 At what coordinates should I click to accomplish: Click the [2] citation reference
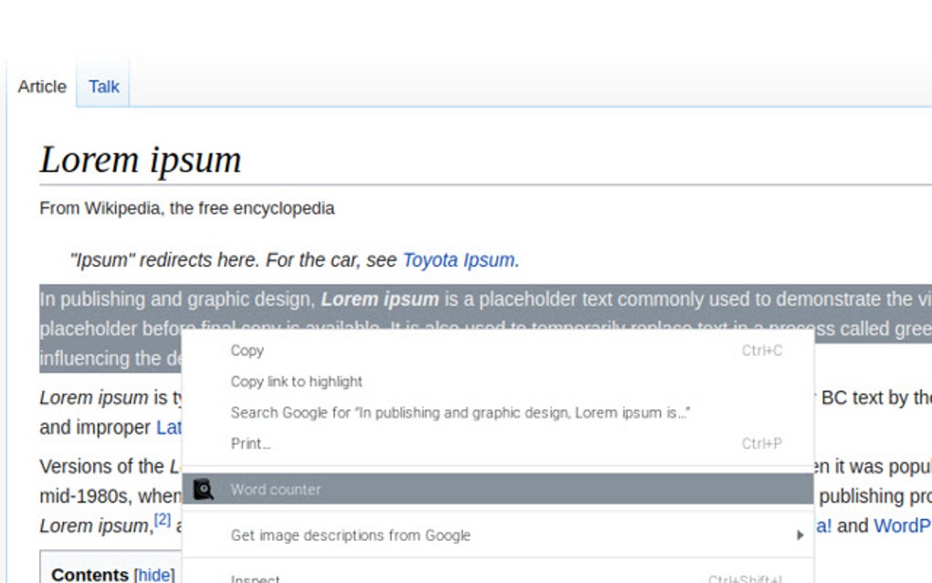click(x=164, y=519)
